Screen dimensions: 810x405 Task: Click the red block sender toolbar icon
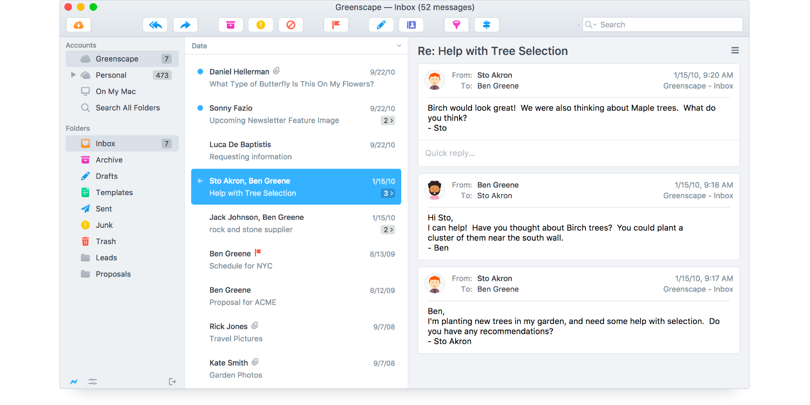291,25
